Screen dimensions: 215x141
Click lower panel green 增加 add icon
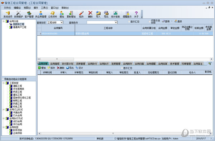pyautogui.click(x=42, y=68)
